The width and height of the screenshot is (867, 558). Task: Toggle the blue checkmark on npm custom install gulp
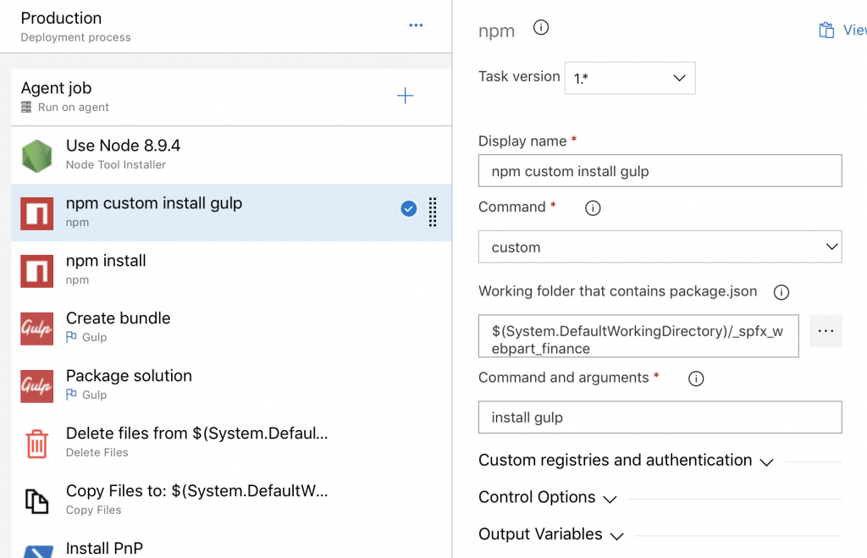(409, 209)
